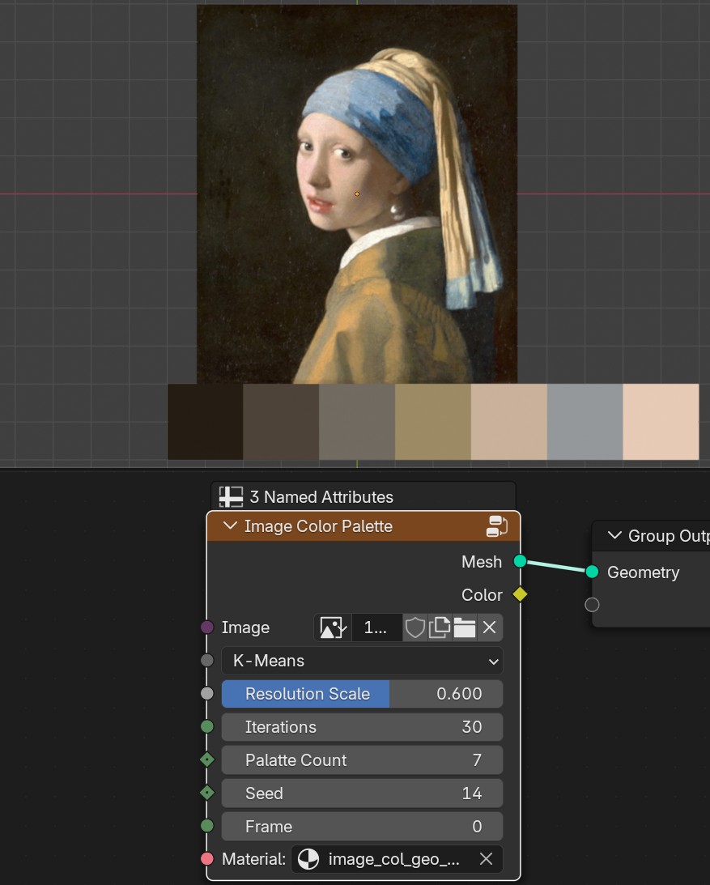Unlink the image with X icon
The height and width of the screenshot is (885, 710).
pyautogui.click(x=489, y=627)
